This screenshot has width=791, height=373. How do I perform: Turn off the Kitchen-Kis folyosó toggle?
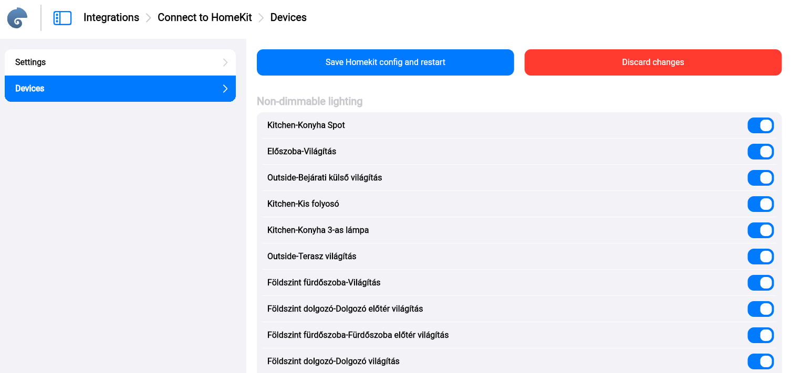(760, 204)
